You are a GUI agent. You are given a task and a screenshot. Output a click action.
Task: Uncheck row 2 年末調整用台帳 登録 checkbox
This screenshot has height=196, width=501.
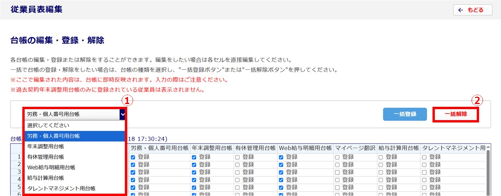pos(194,164)
